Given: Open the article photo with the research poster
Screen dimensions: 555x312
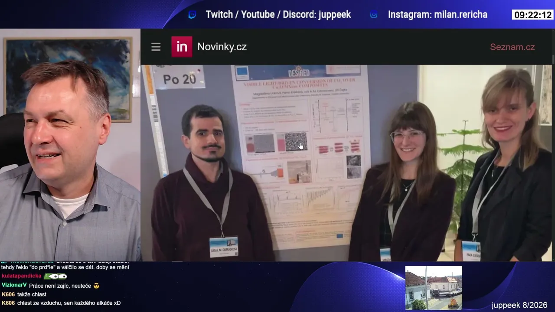Looking at the screenshot, I should [346, 163].
